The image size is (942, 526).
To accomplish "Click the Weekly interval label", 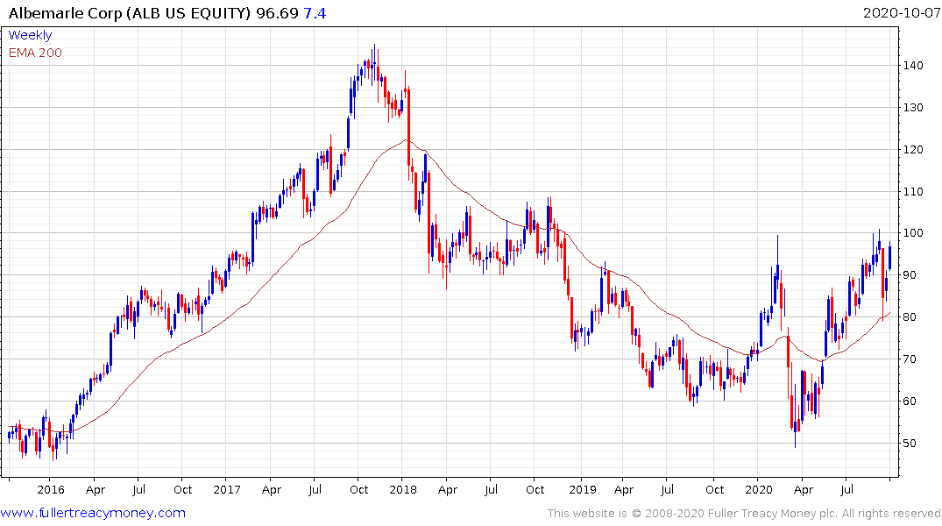I will (30, 35).
